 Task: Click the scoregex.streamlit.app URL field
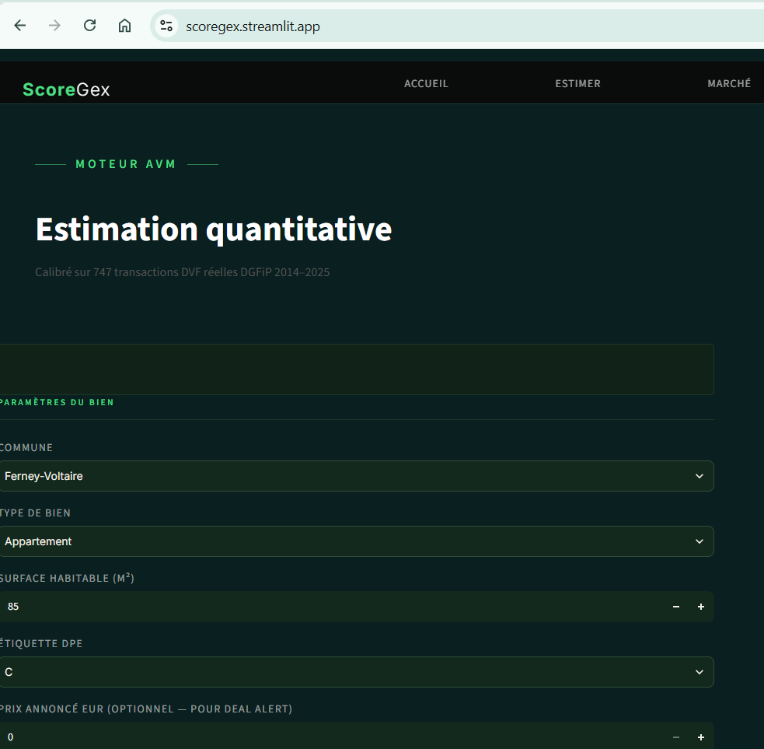tap(253, 26)
